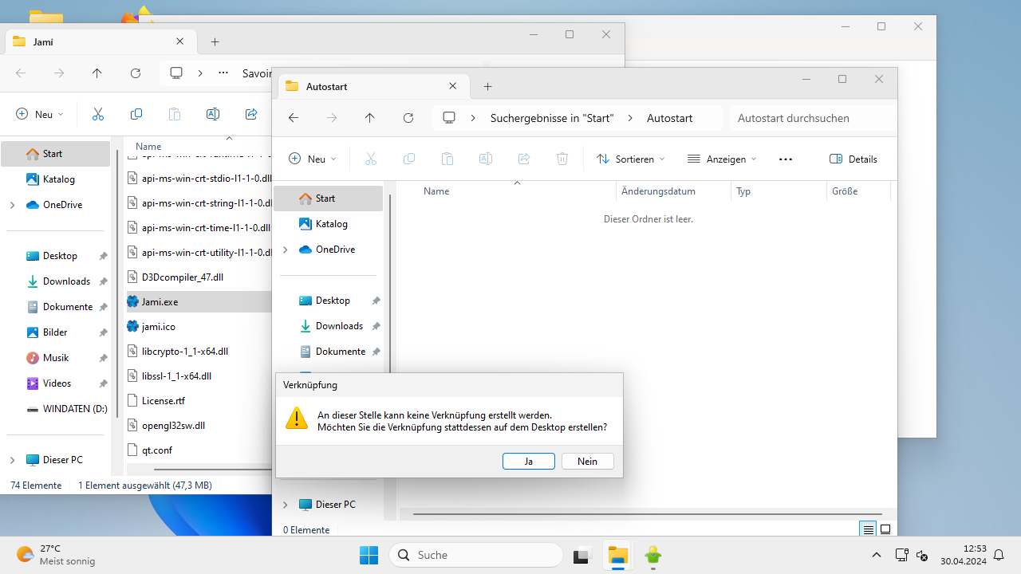Open the Neu dropdown in the Autostart window
1021x574 pixels.
pos(313,159)
